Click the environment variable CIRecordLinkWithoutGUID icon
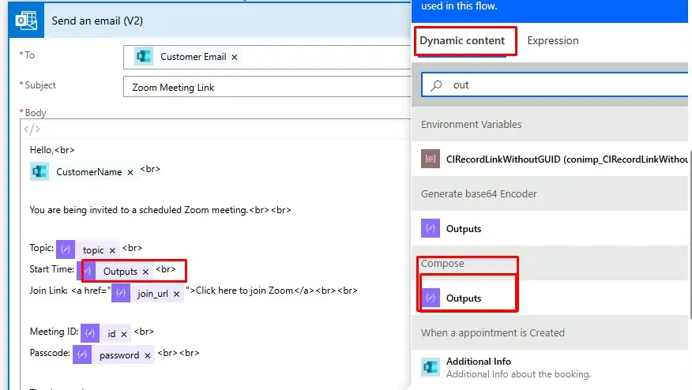 [x=431, y=159]
